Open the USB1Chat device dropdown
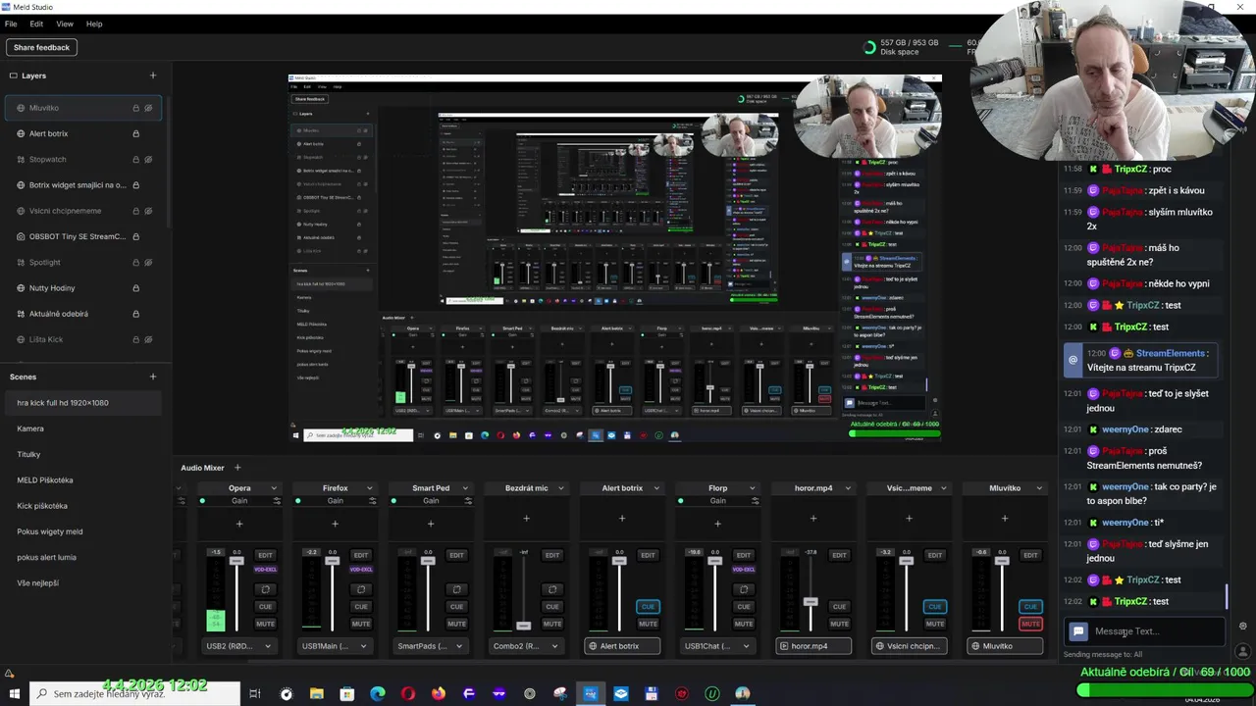The width and height of the screenshot is (1256, 706). (717, 646)
